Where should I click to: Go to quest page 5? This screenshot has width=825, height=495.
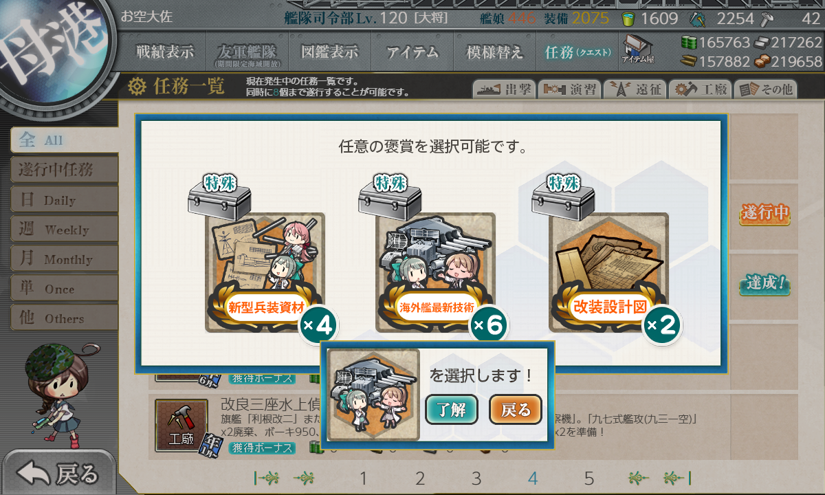(x=589, y=478)
